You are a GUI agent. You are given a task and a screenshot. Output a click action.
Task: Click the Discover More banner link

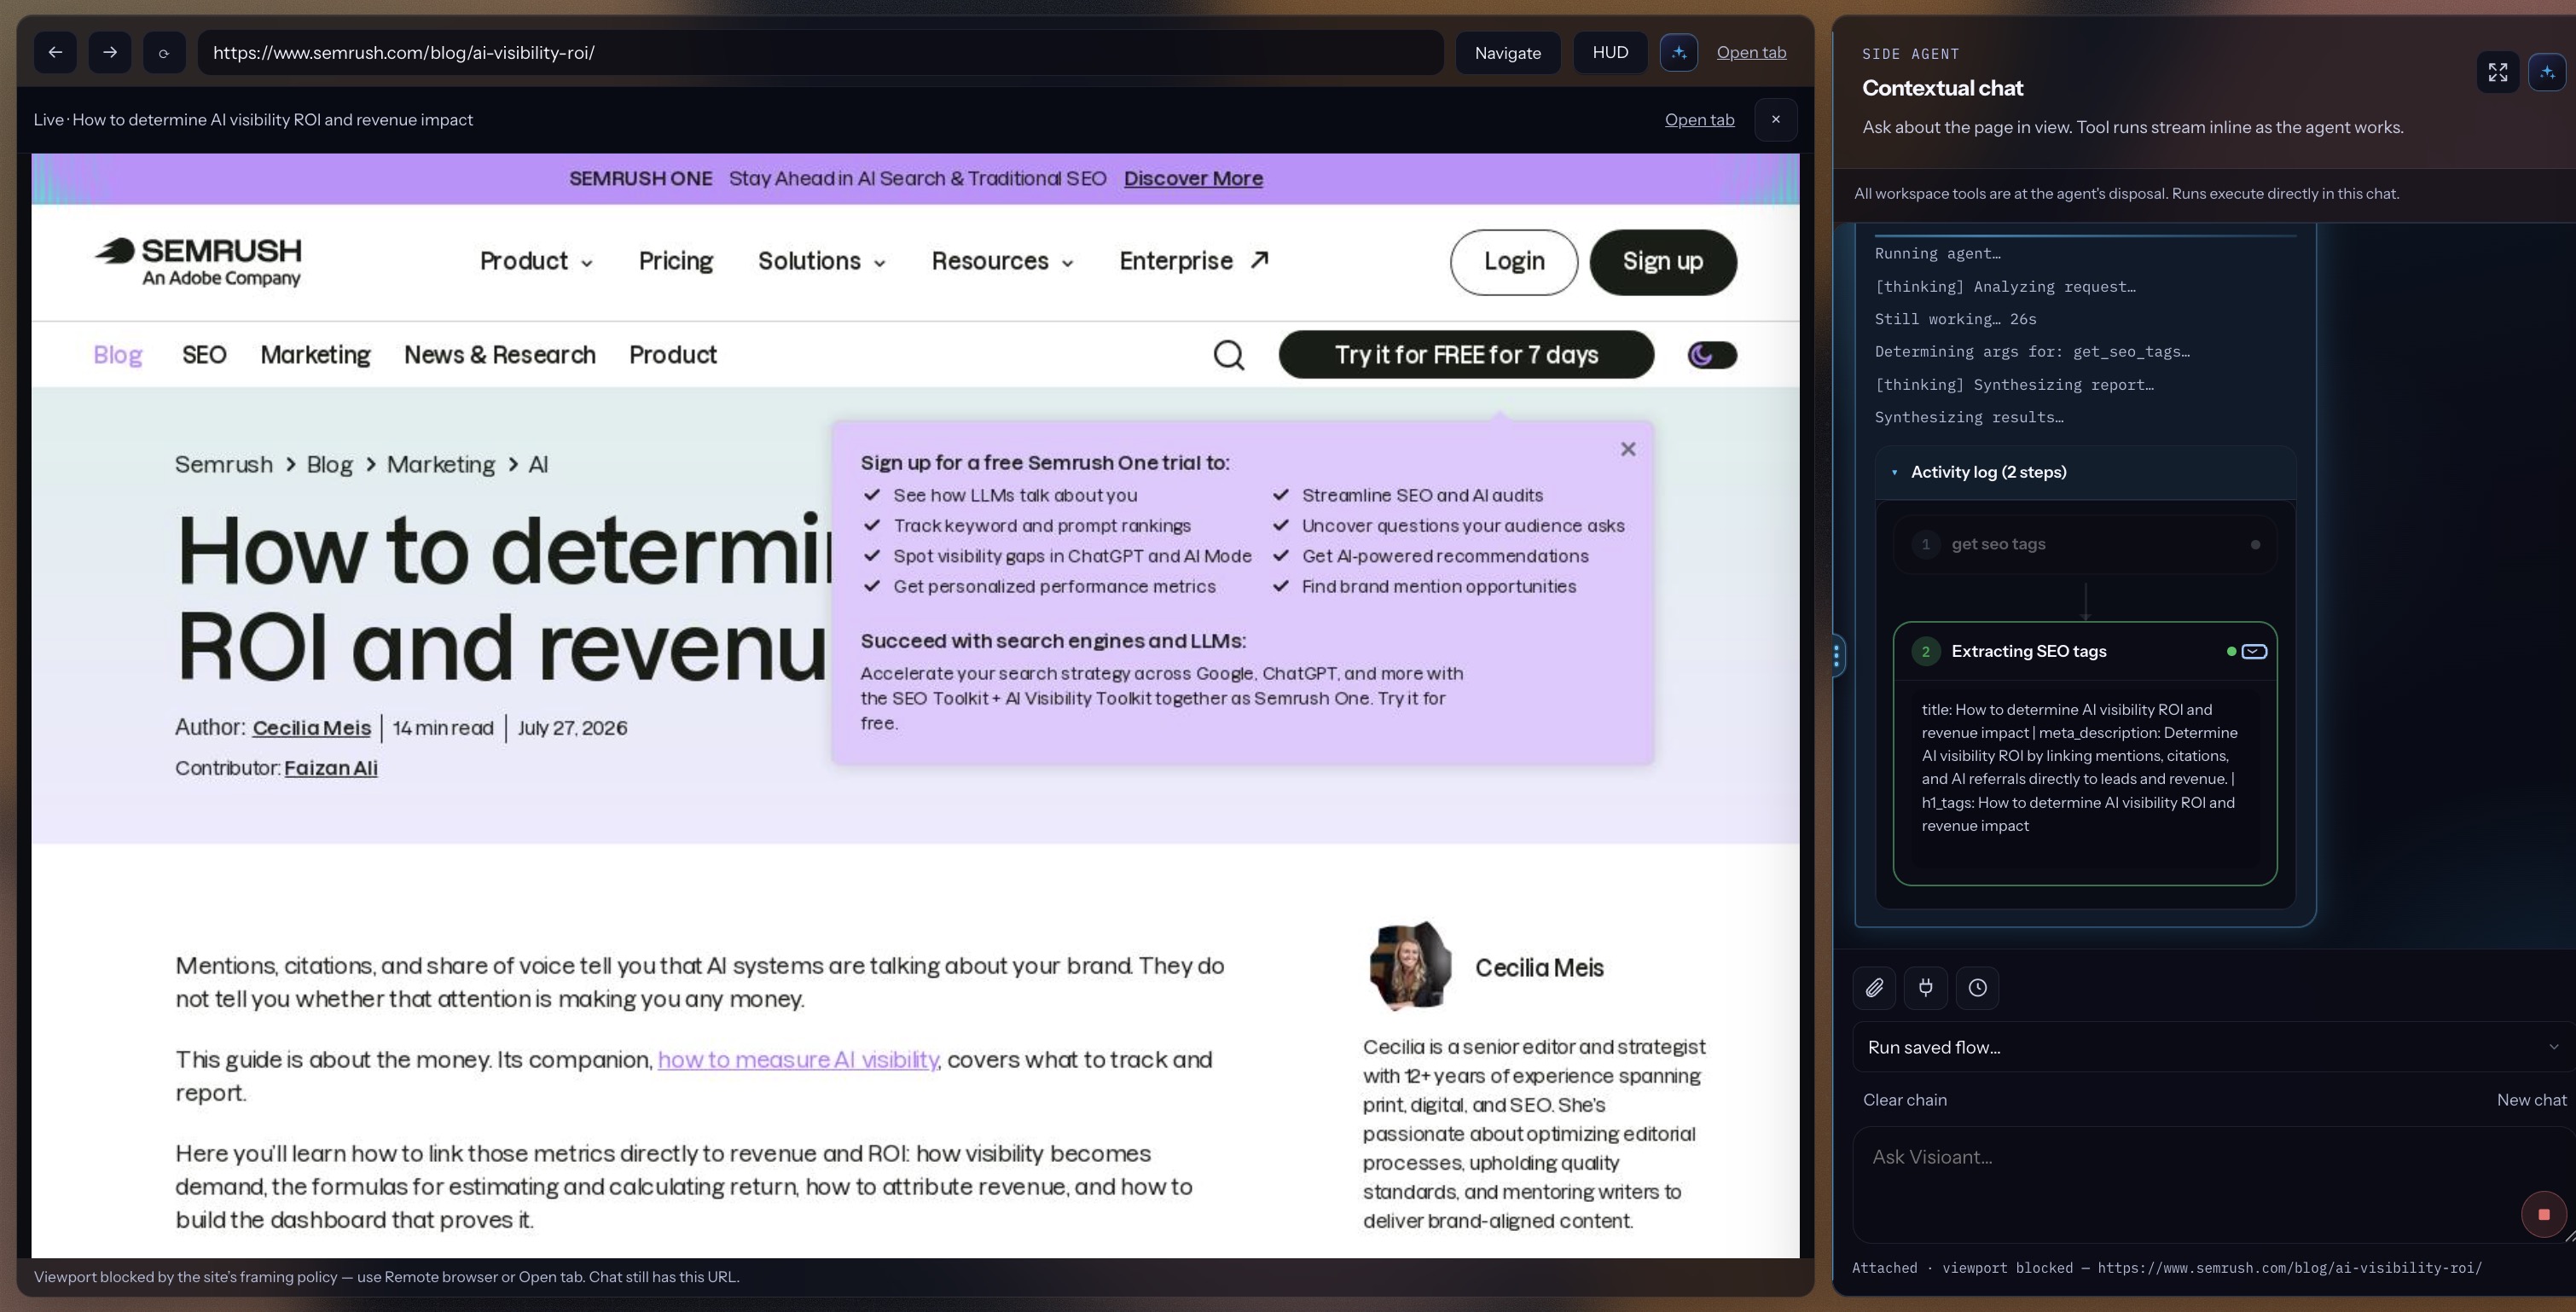coord(1193,178)
